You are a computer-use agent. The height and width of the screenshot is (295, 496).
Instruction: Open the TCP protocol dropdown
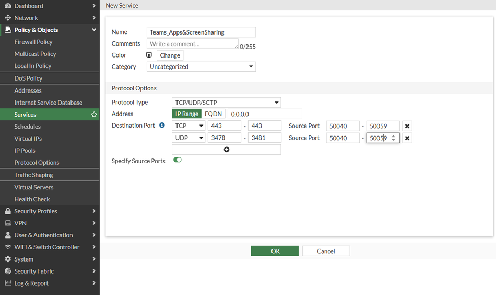pyautogui.click(x=188, y=126)
